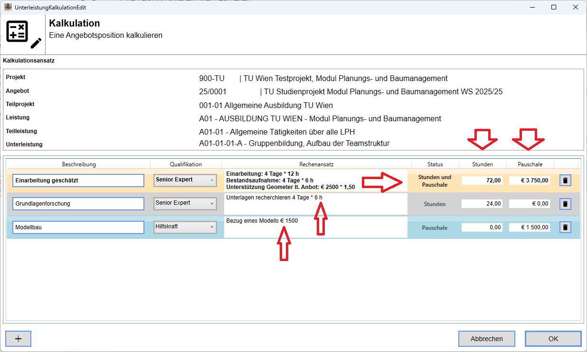
Task: Click the plus button to add row
Action: [x=19, y=339]
